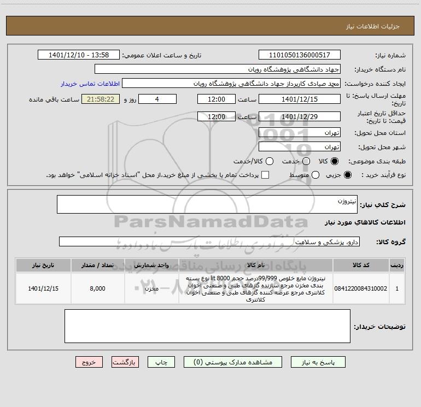421x407 pixels.
Task: Click the liquid nitrogen product name cell
Action: click(256, 288)
